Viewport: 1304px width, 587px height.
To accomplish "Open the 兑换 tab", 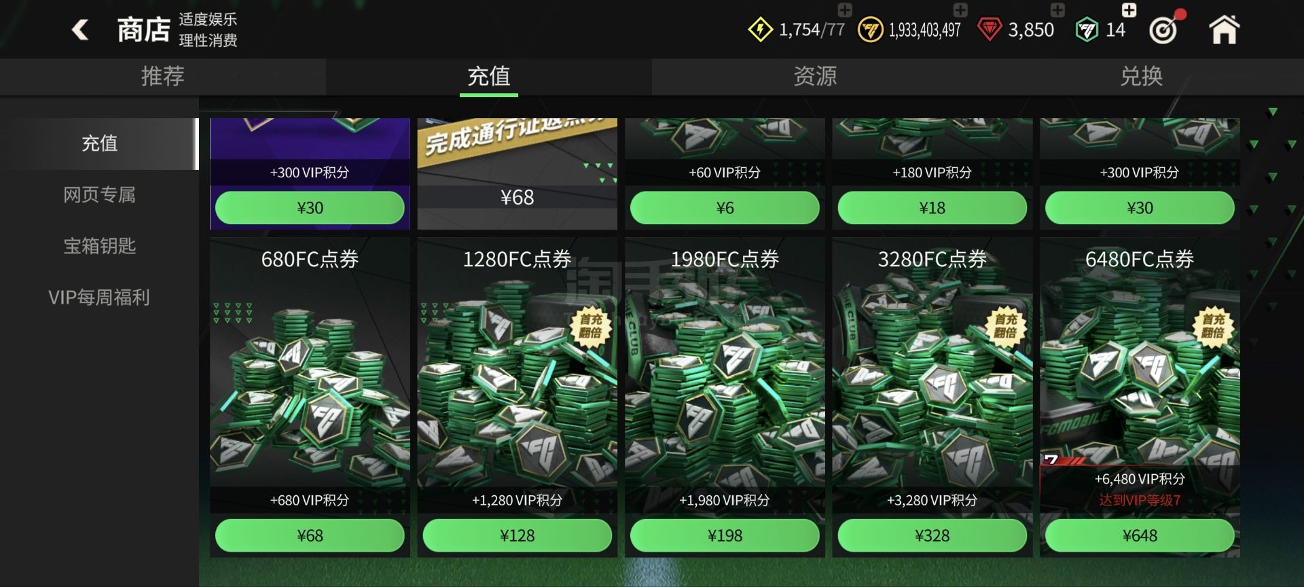I will click(x=1141, y=76).
